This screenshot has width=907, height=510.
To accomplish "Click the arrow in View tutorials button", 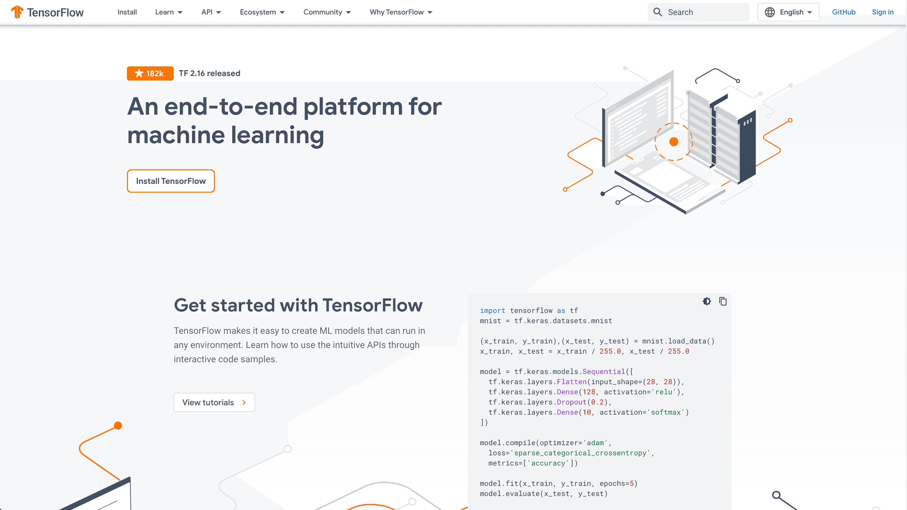I will (244, 402).
